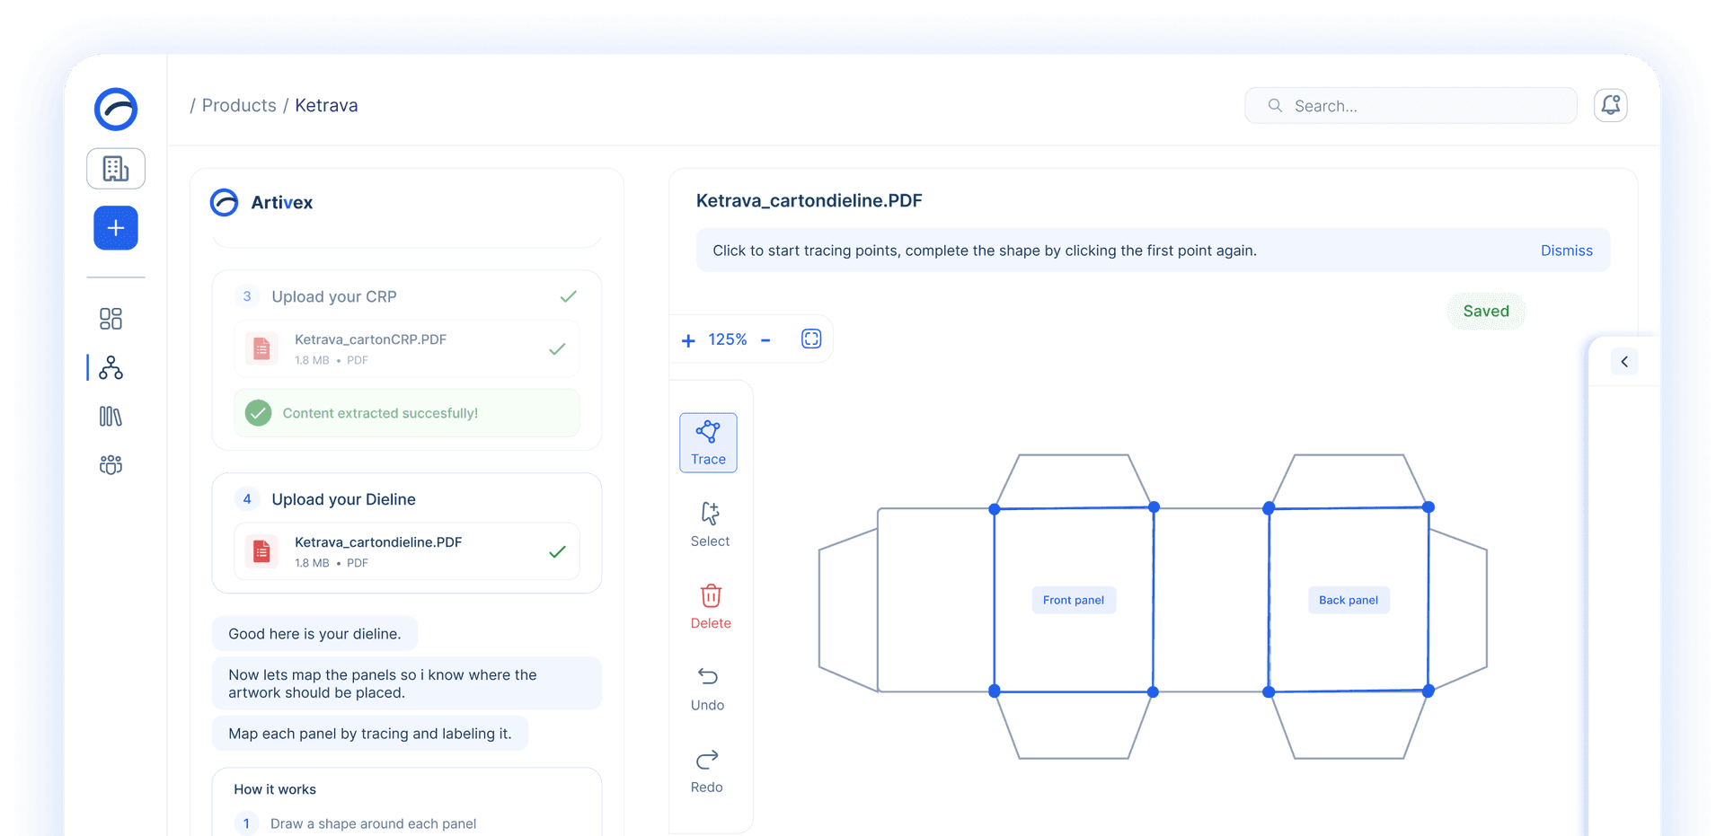Click the Undo tool
The width and height of the screenshot is (1725, 836).
[708, 689]
